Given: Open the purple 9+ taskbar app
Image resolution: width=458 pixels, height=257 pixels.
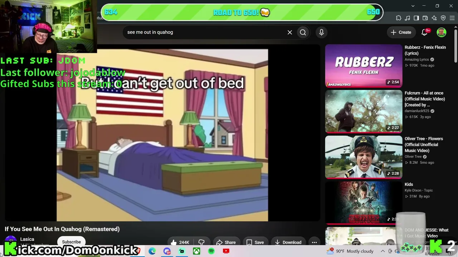Looking at the screenshot, I should [x=167, y=251].
